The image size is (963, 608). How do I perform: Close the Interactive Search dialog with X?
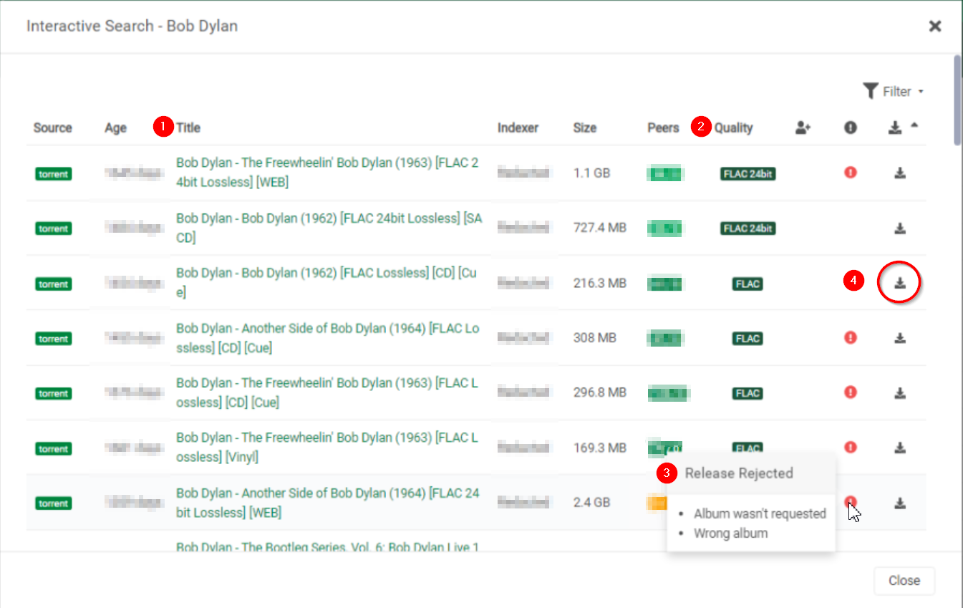(934, 26)
